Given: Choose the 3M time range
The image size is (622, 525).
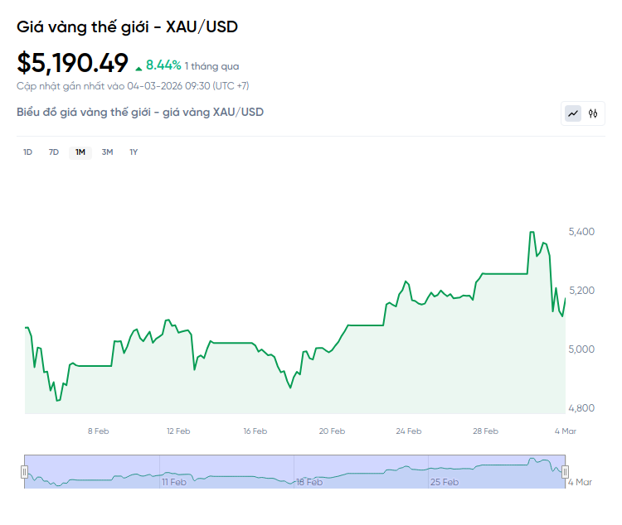Looking at the screenshot, I should 107,152.
